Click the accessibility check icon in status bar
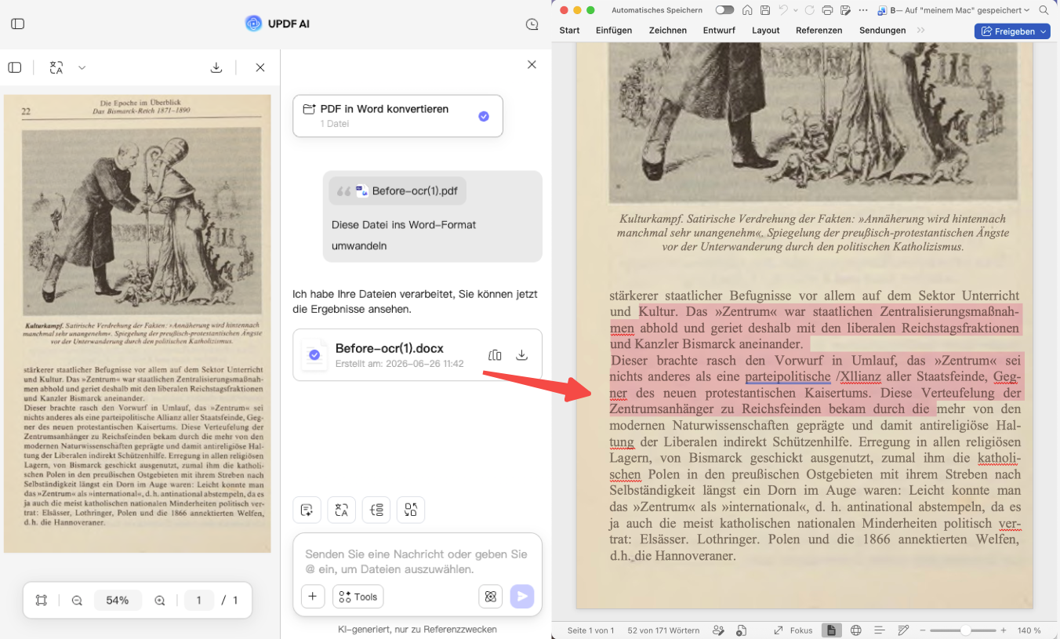The image size is (1060, 639). point(742,630)
